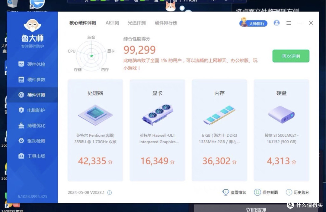Click the 内存 RAM stick image

(x=219, y=115)
